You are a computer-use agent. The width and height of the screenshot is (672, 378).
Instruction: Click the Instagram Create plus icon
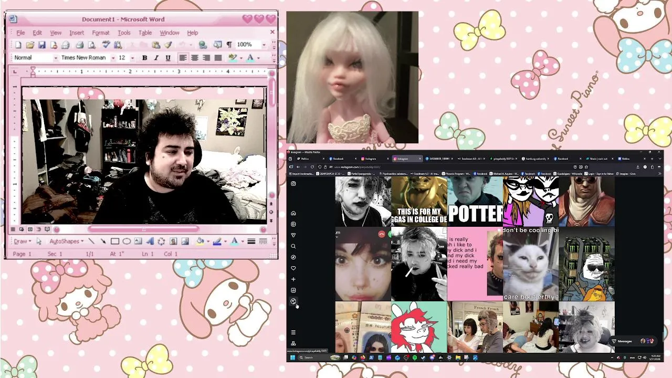[293, 279]
